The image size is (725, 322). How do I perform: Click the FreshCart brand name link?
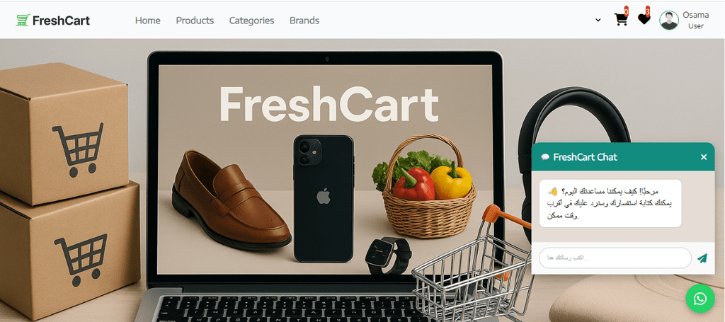click(x=61, y=21)
